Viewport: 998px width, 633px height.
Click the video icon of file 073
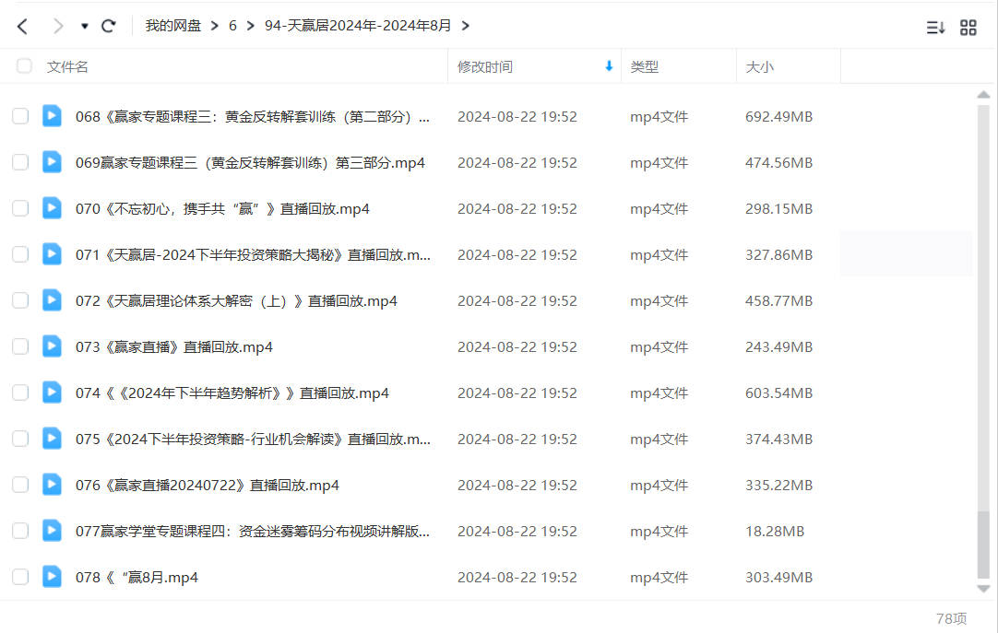pyautogui.click(x=53, y=346)
